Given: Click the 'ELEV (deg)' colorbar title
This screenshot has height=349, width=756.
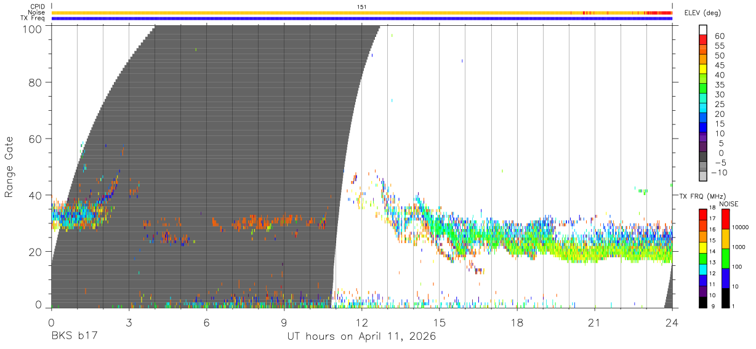Looking at the screenshot, I should pos(703,12).
